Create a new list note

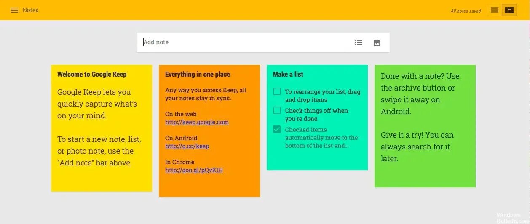pyautogui.click(x=359, y=43)
